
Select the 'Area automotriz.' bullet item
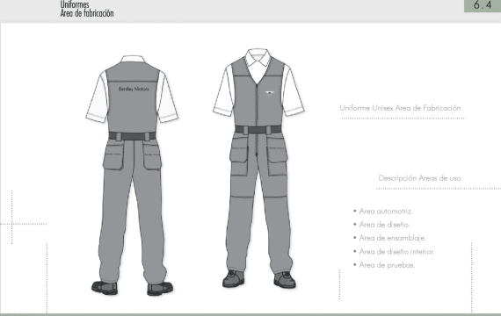pos(386,212)
